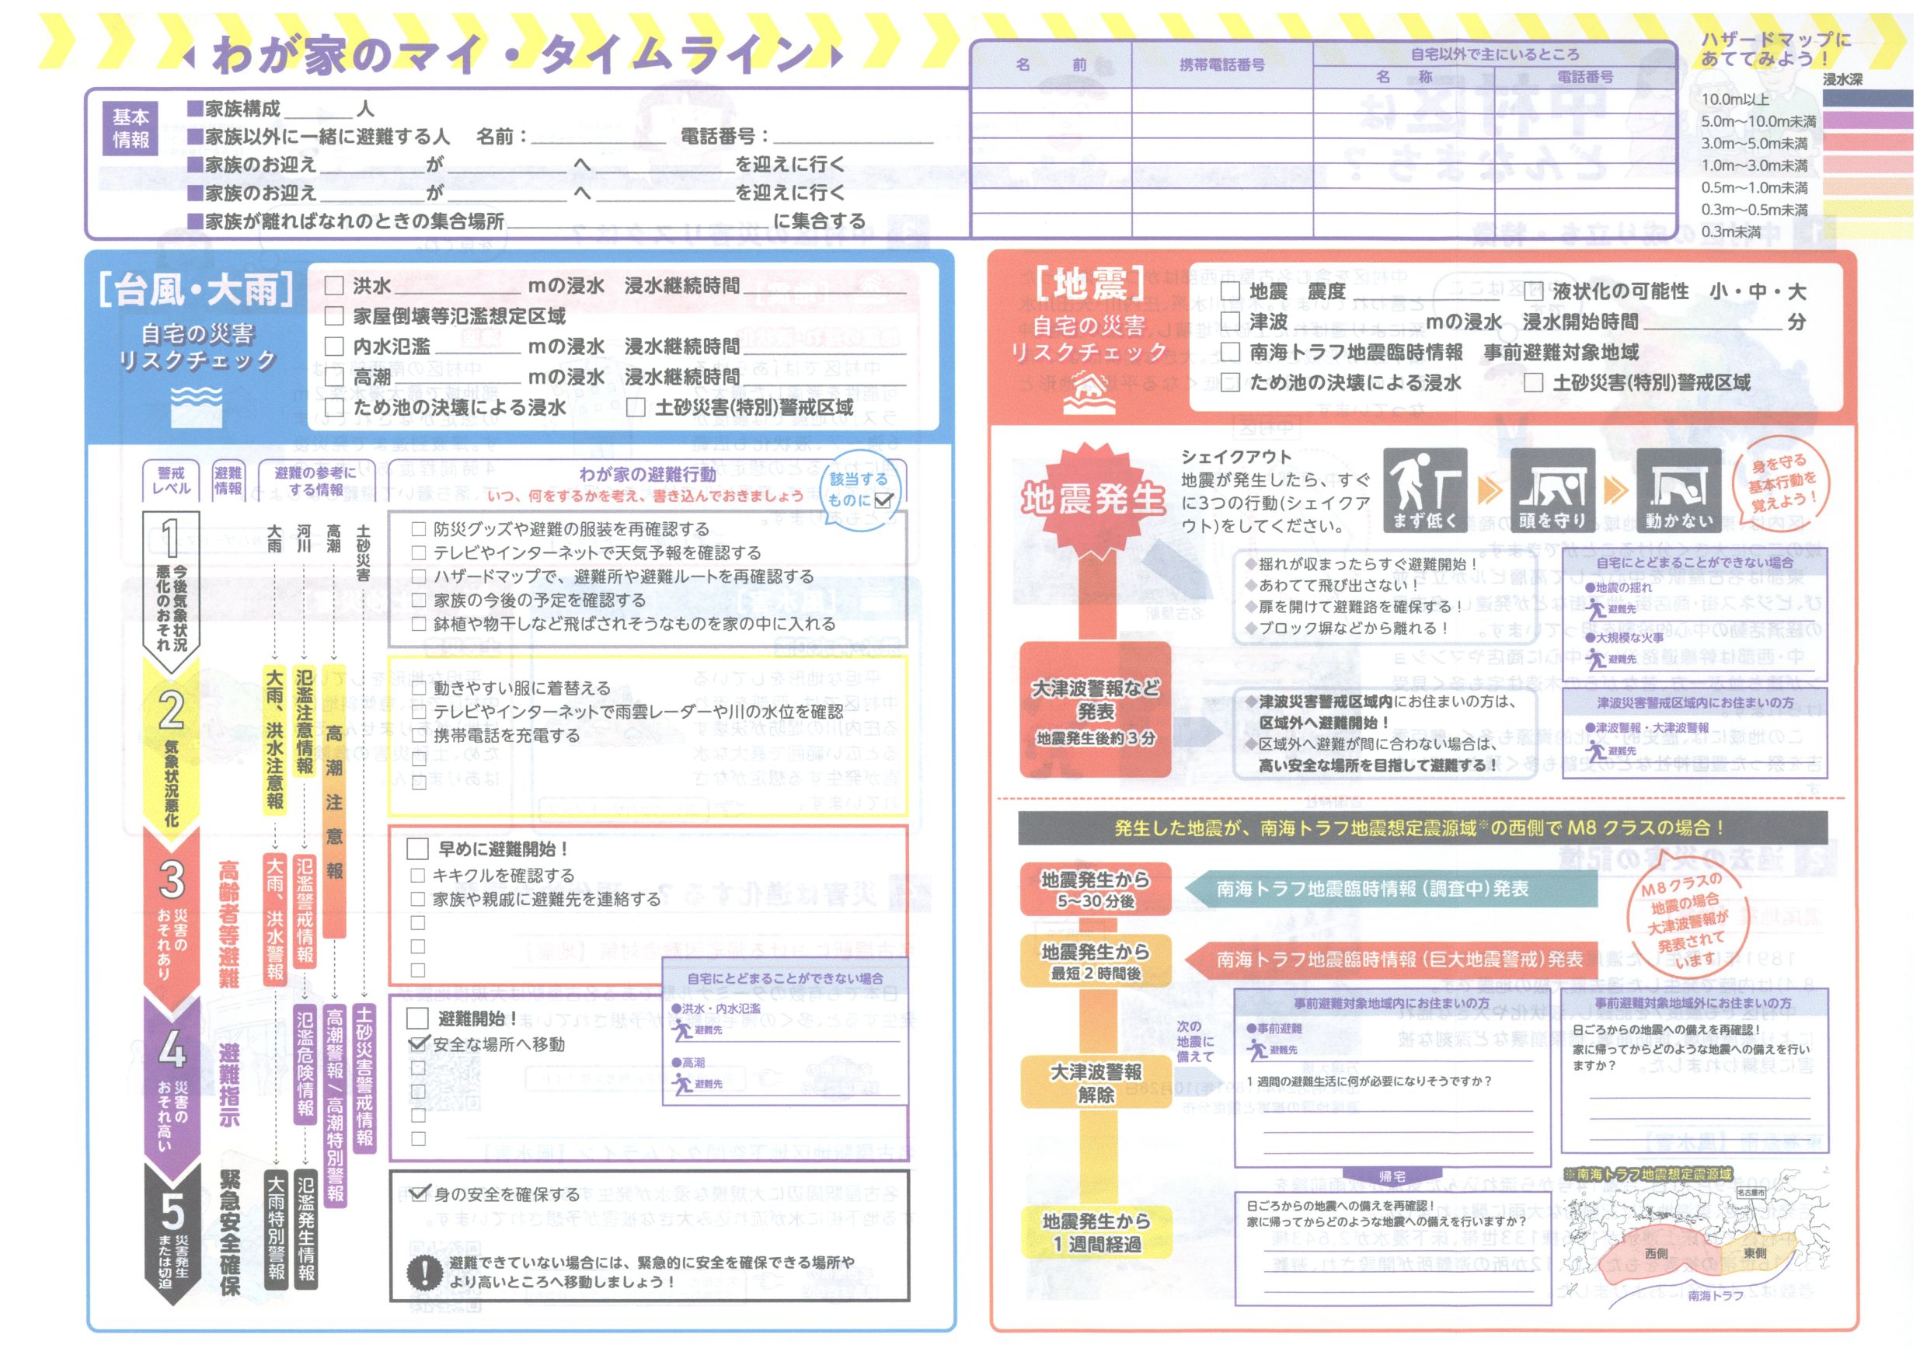
Task: Click the 緊急安全確保 vertical label
Action: [x=231, y=1233]
